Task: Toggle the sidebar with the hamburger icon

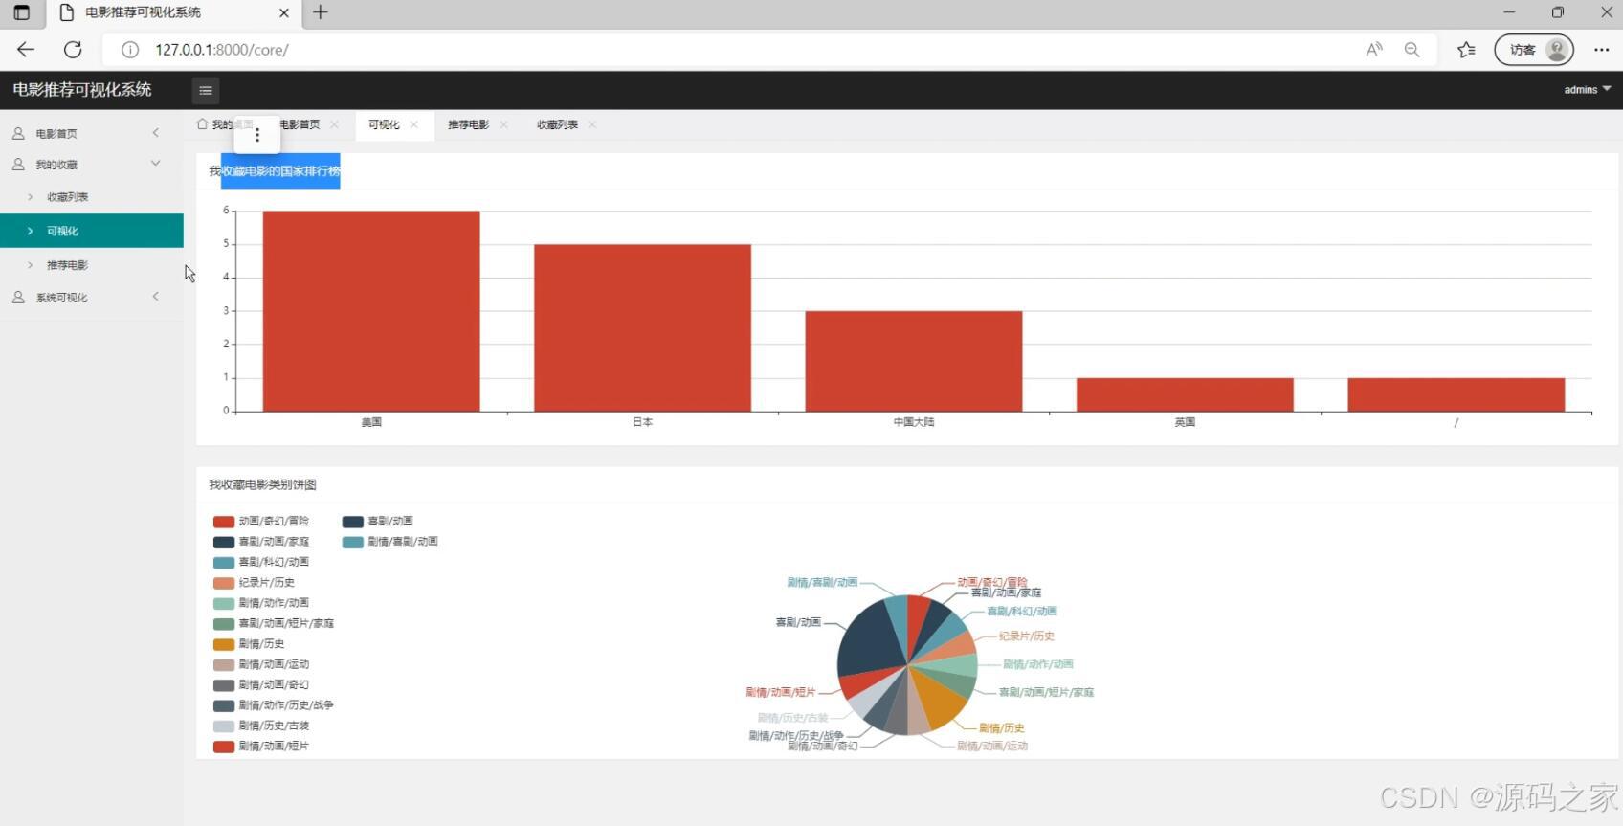Action: 205,90
